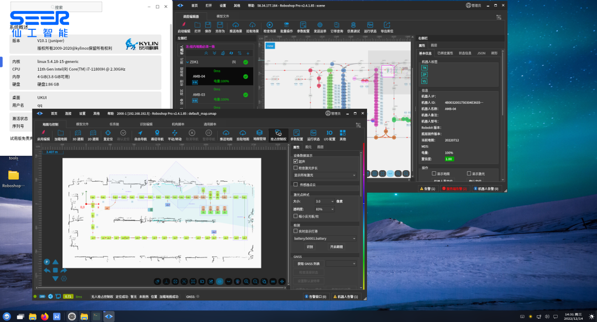The width and height of the screenshot is (597, 322).
Task: Click the 获取 GNSS 列表 button
Action: click(x=308, y=264)
